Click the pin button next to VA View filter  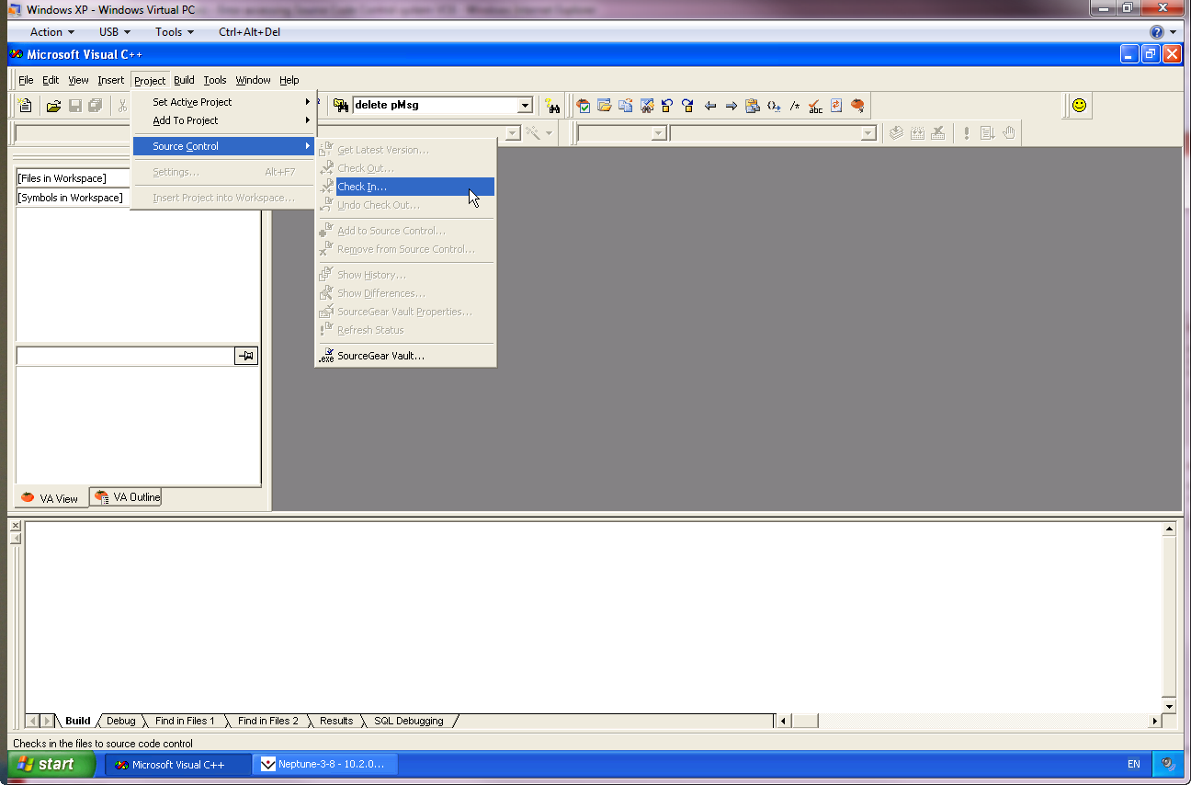pos(246,356)
